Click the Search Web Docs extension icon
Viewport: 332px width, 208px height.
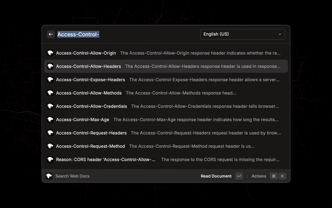pyautogui.click(x=49, y=176)
